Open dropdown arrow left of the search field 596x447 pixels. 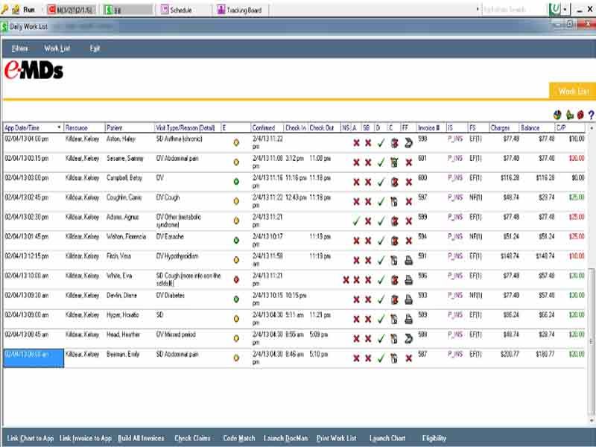click(478, 10)
